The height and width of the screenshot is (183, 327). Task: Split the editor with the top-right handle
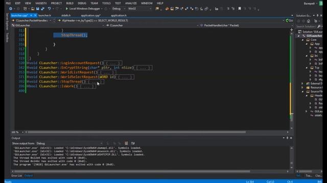[291, 30]
